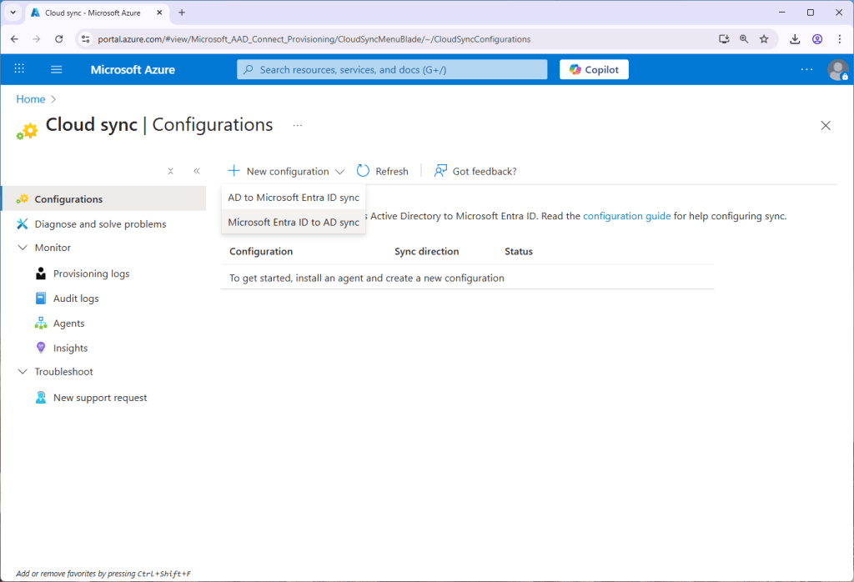The image size is (854, 582).
Task: Collapse the sidebar with double chevron
Action: [197, 171]
